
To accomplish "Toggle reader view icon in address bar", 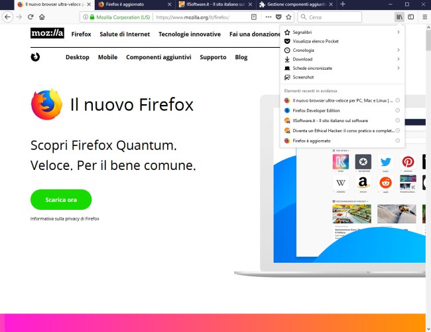I will point(254,17).
